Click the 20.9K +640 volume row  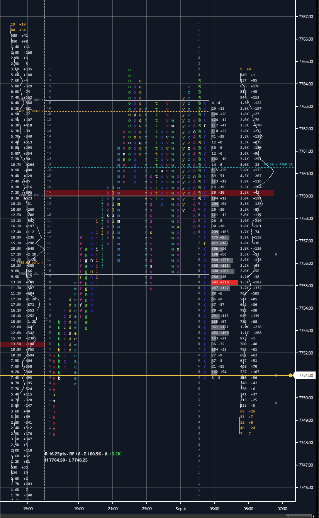23,249
